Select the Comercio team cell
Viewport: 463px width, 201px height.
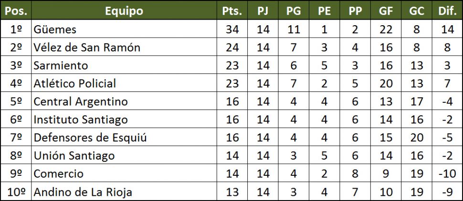(58, 174)
